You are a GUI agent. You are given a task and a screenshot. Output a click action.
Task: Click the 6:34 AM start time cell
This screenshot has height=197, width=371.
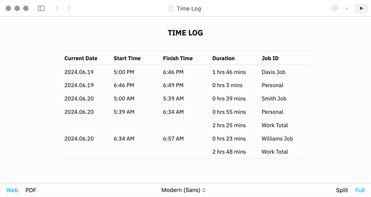tap(124, 138)
